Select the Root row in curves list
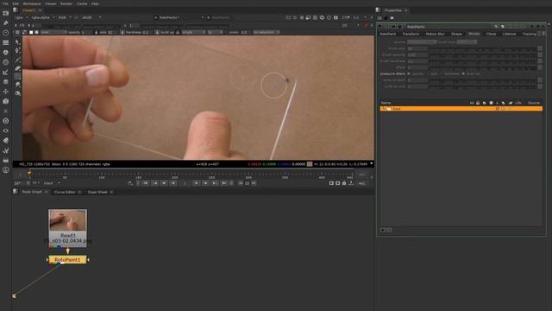 pos(461,109)
